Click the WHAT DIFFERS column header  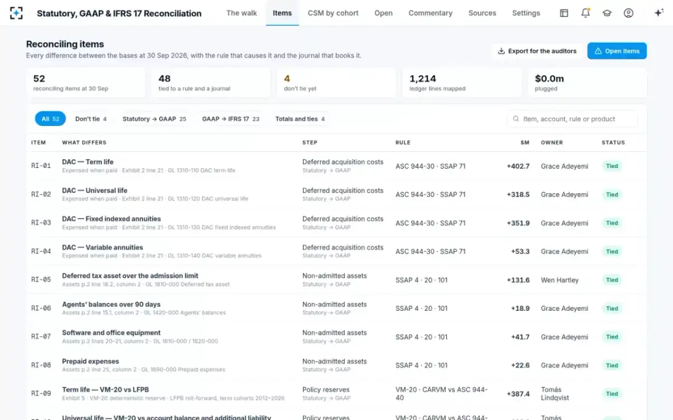click(x=84, y=143)
